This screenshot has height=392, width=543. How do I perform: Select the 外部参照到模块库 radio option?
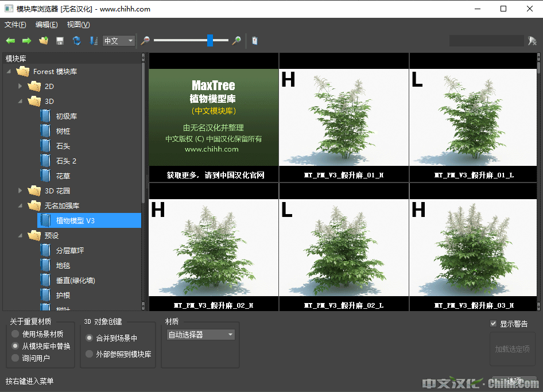point(89,354)
